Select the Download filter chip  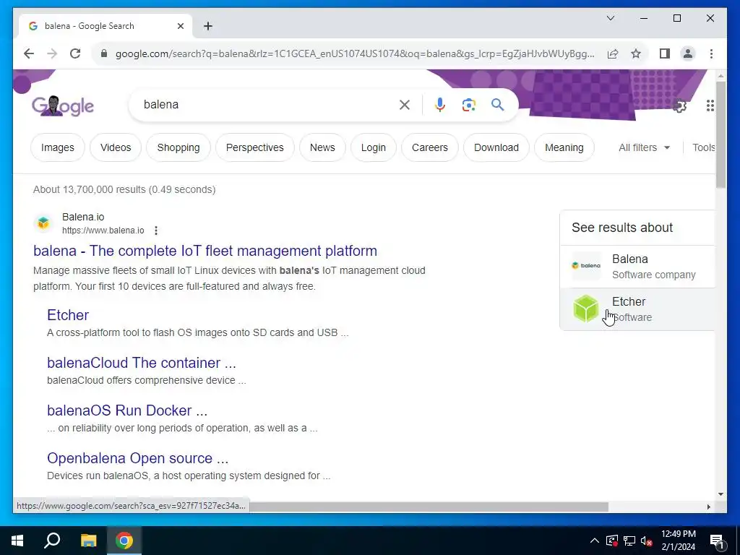496,147
